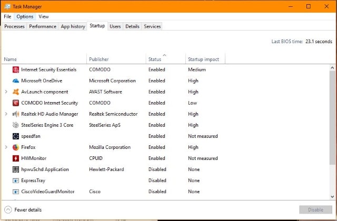Select the Internet Security Essentials row name

coord(48,69)
